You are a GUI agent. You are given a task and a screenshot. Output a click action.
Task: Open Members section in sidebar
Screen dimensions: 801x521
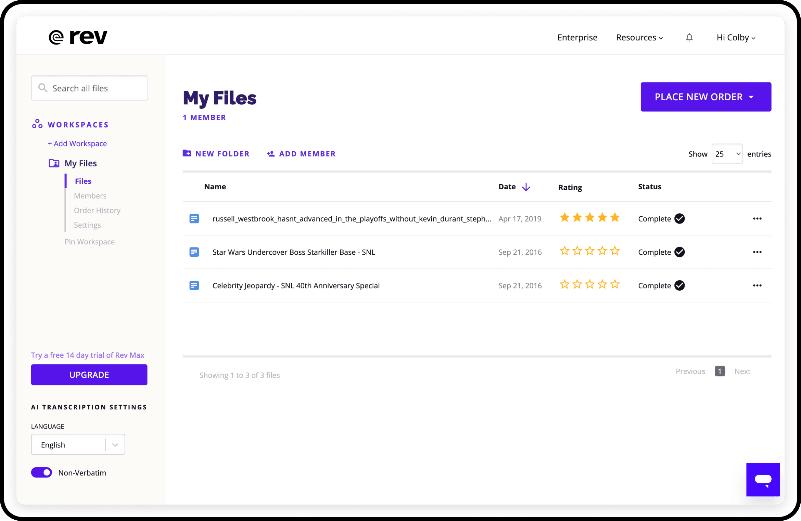(x=90, y=196)
